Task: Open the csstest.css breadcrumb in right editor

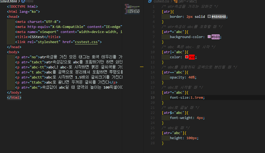Action: [161, 1]
